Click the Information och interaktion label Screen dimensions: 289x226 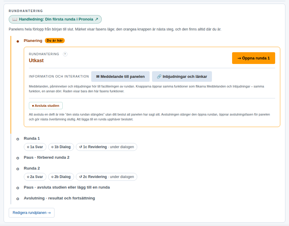click(59, 77)
